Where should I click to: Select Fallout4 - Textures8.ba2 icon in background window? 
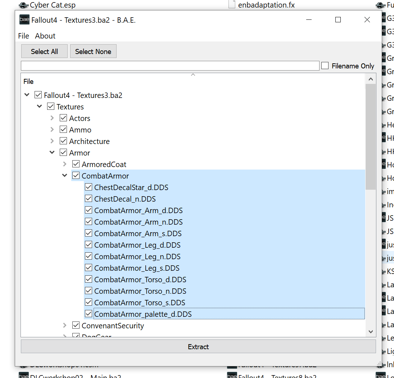click(x=232, y=375)
